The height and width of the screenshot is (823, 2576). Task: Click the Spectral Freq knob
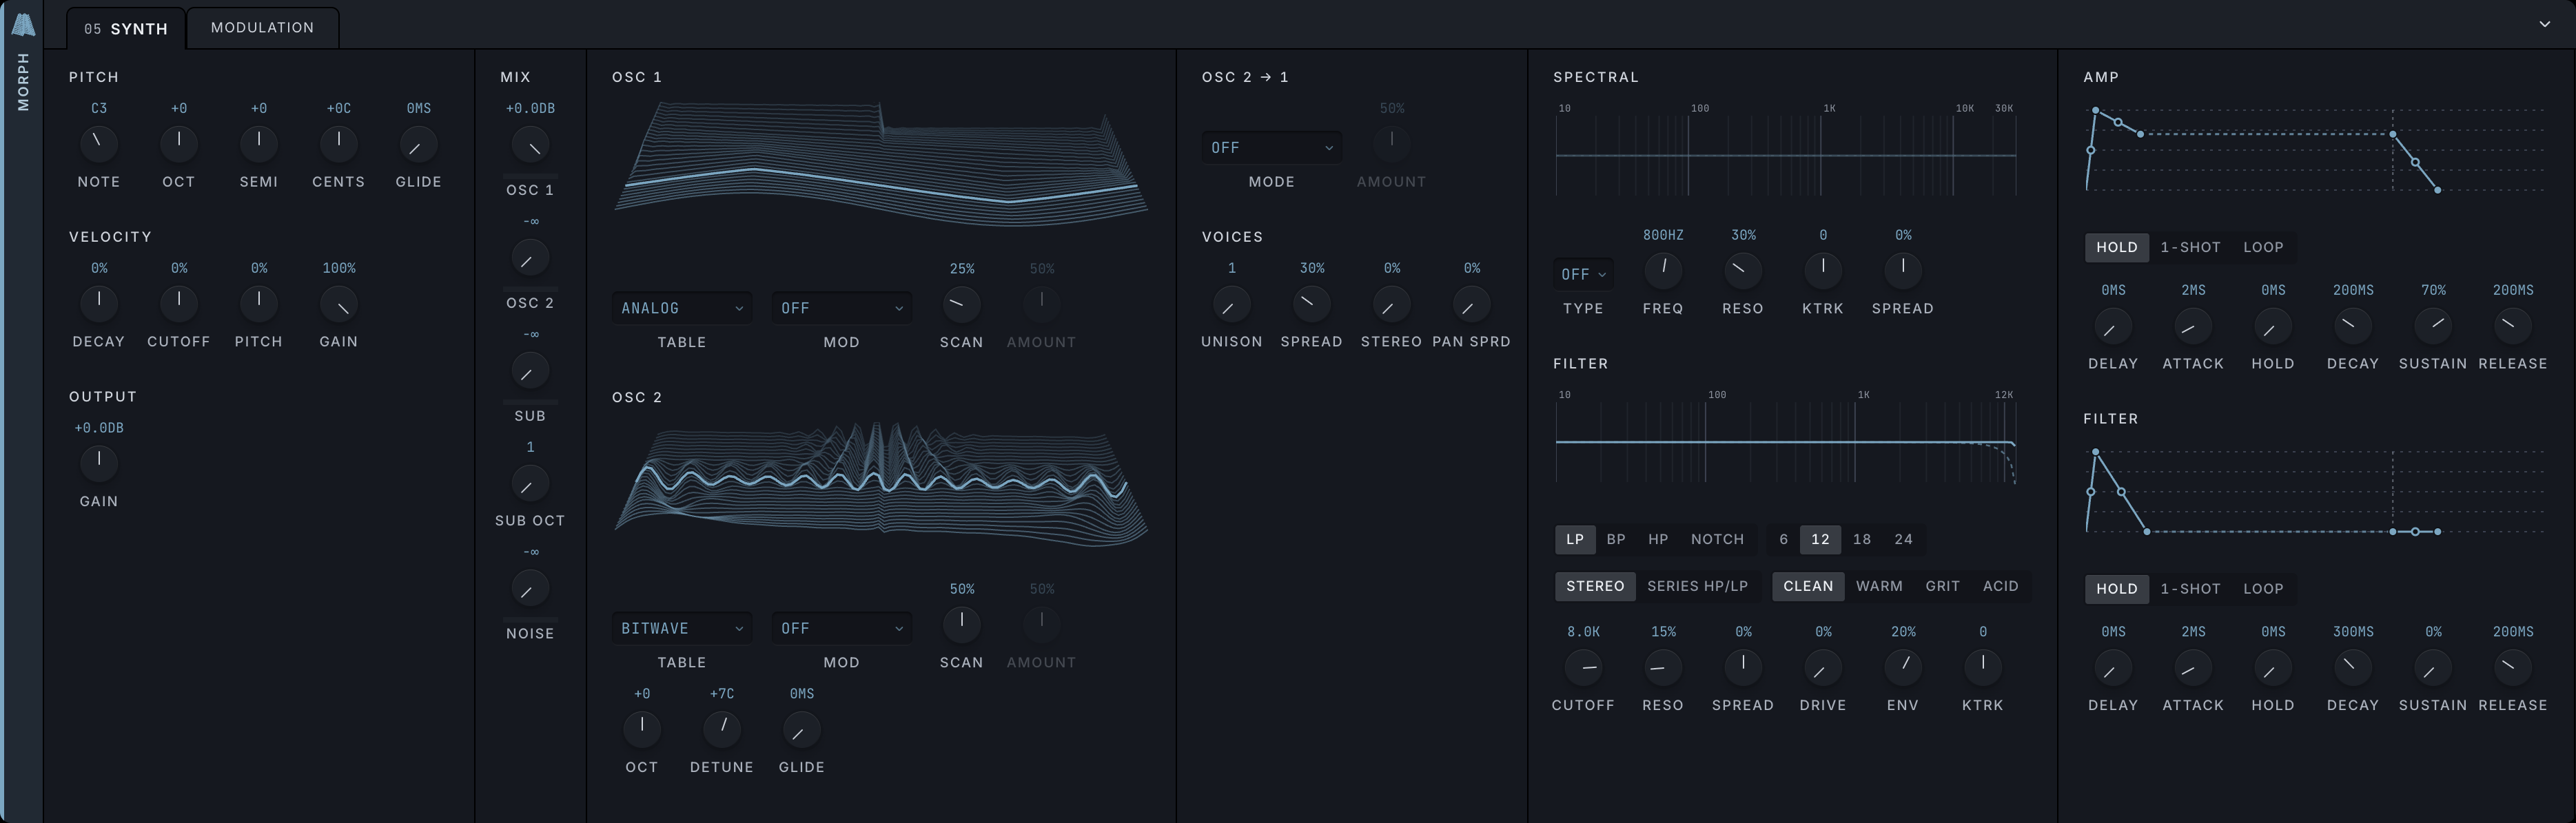click(x=1663, y=270)
